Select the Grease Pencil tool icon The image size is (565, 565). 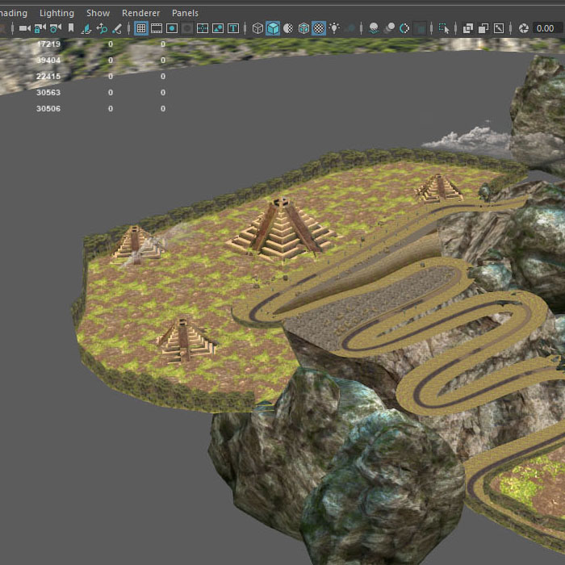click(x=117, y=28)
